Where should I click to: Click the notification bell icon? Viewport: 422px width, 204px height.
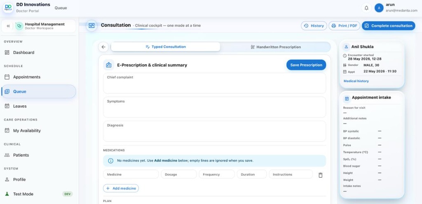point(366,8)
